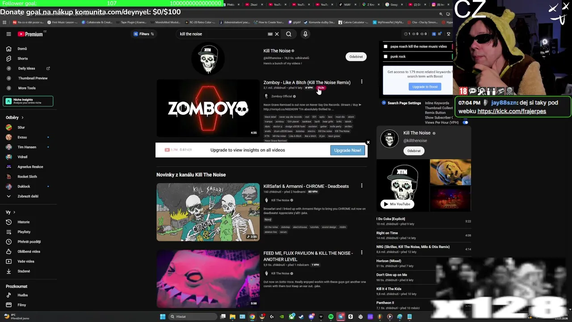Click the magnifier search button
Image resolution: width=572 pixels, height=322 pixels.
point(289,34)
